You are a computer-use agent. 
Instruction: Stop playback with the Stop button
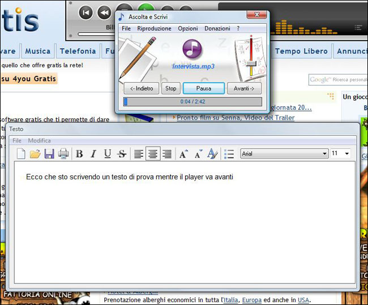[x=171, y=88]
